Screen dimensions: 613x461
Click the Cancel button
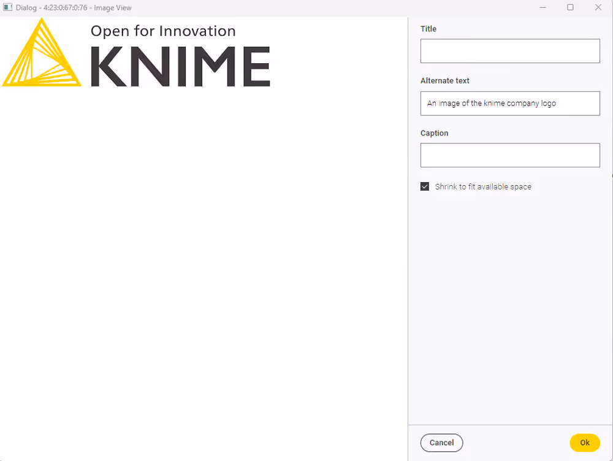(x=442, y=443)
